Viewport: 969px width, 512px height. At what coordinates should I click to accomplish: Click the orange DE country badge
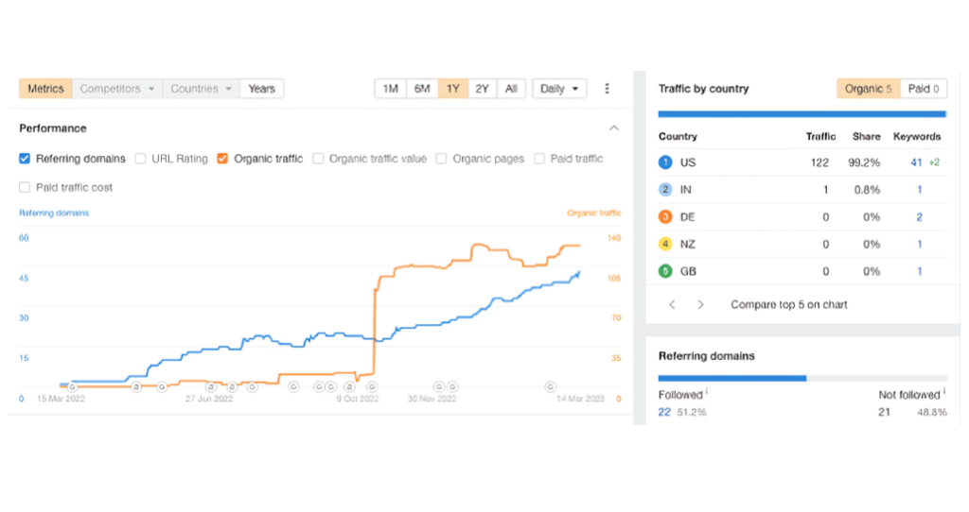tap(665, 217)
